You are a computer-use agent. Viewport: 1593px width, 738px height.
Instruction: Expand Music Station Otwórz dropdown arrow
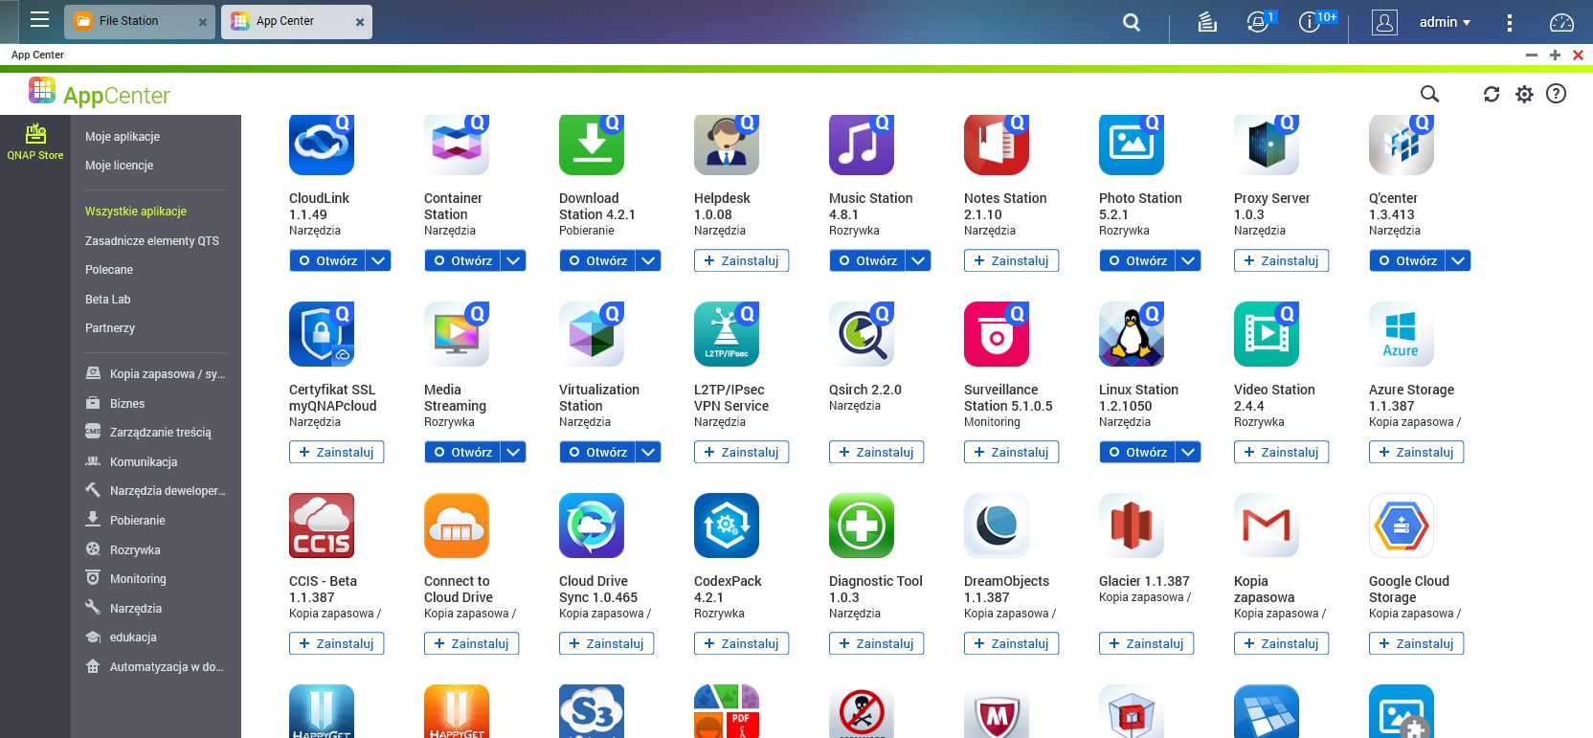[918, 260]
